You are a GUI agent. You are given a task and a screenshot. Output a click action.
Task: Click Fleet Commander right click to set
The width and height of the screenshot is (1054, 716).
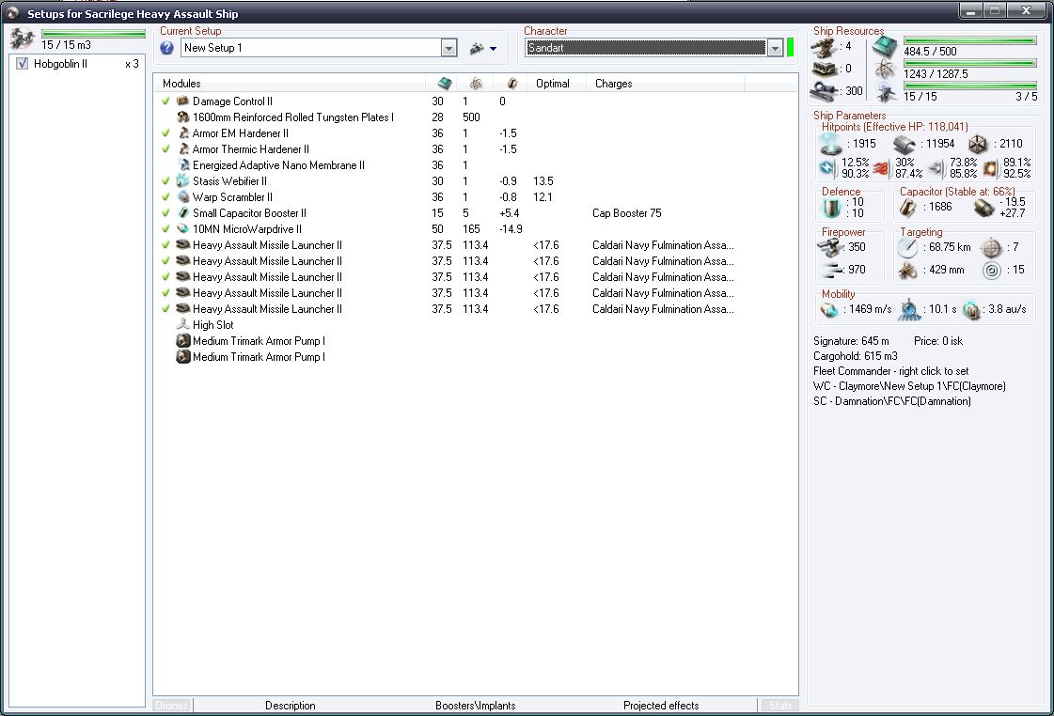click(x=890, y=371)
